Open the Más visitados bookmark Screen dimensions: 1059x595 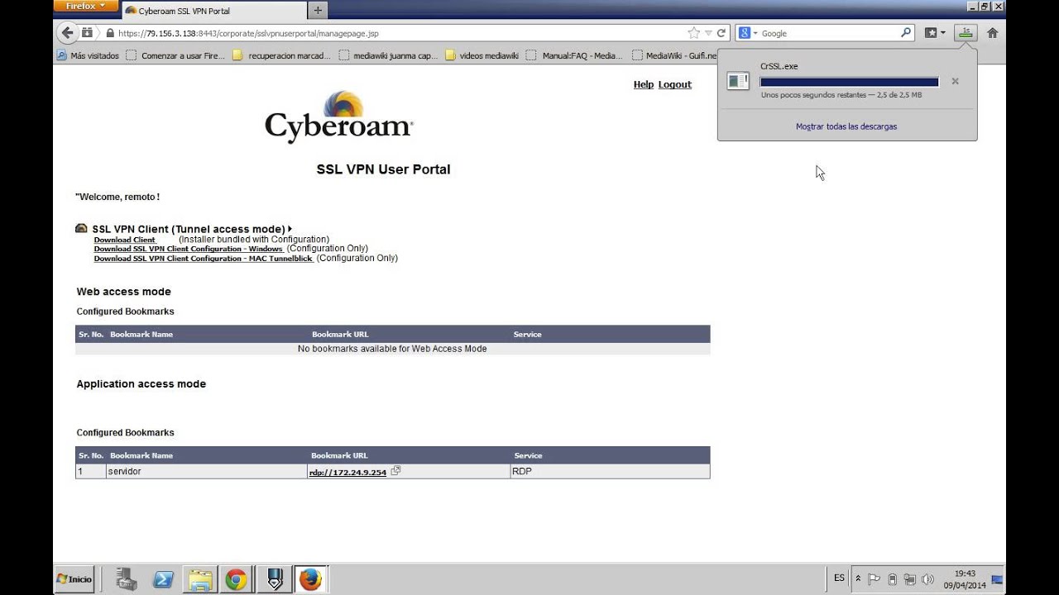(x=88, y=56)
